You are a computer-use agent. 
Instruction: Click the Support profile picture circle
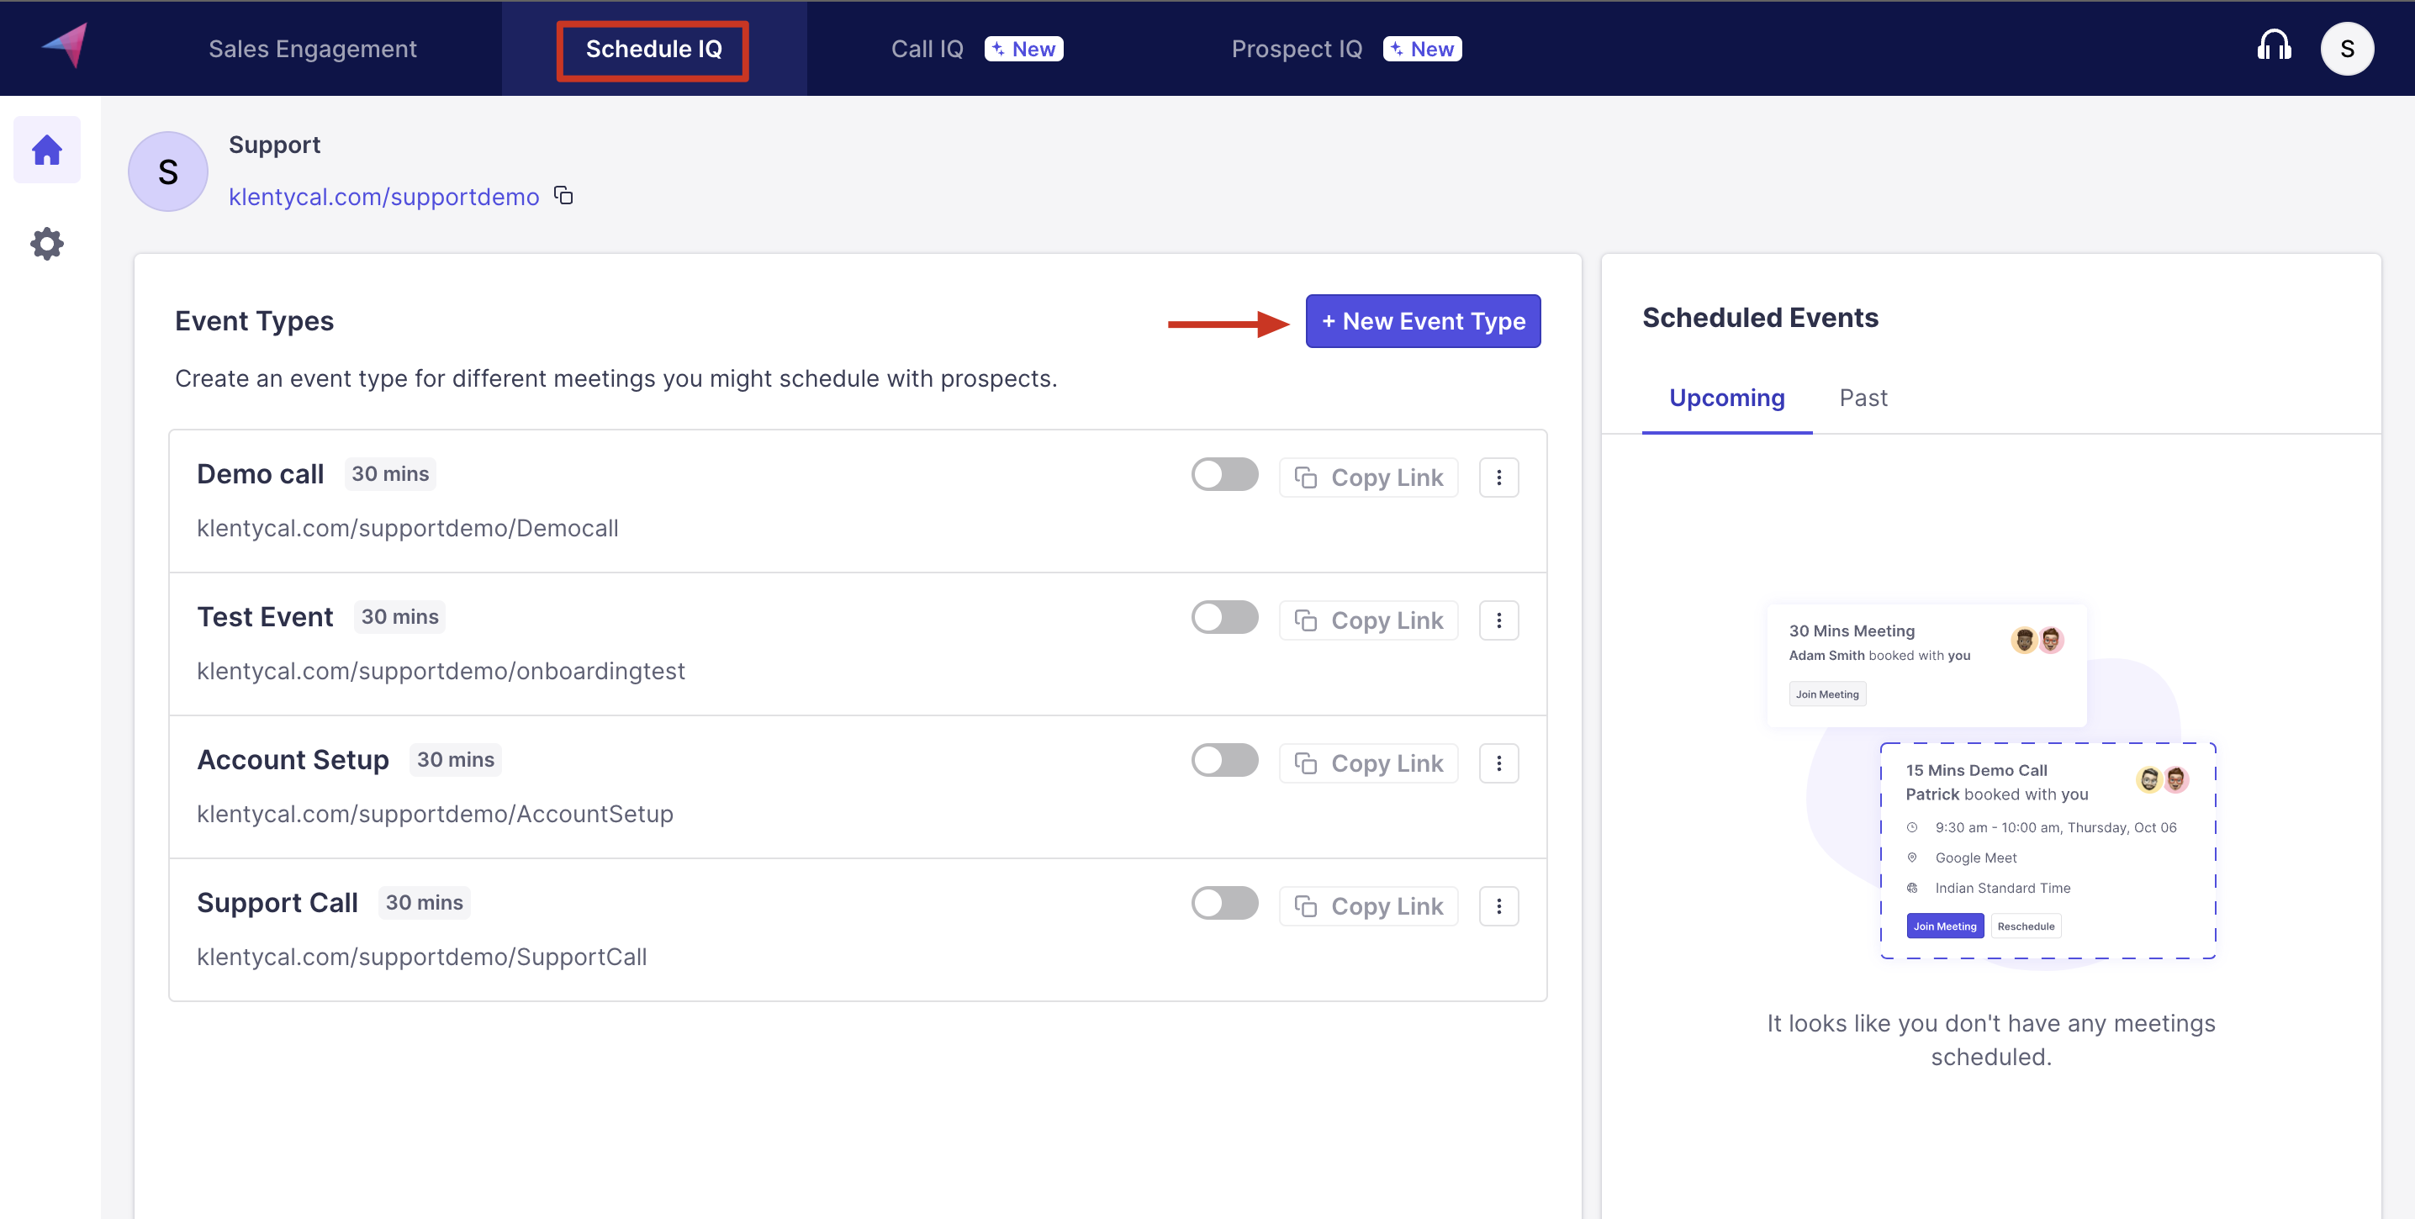[x=168, y=172]
